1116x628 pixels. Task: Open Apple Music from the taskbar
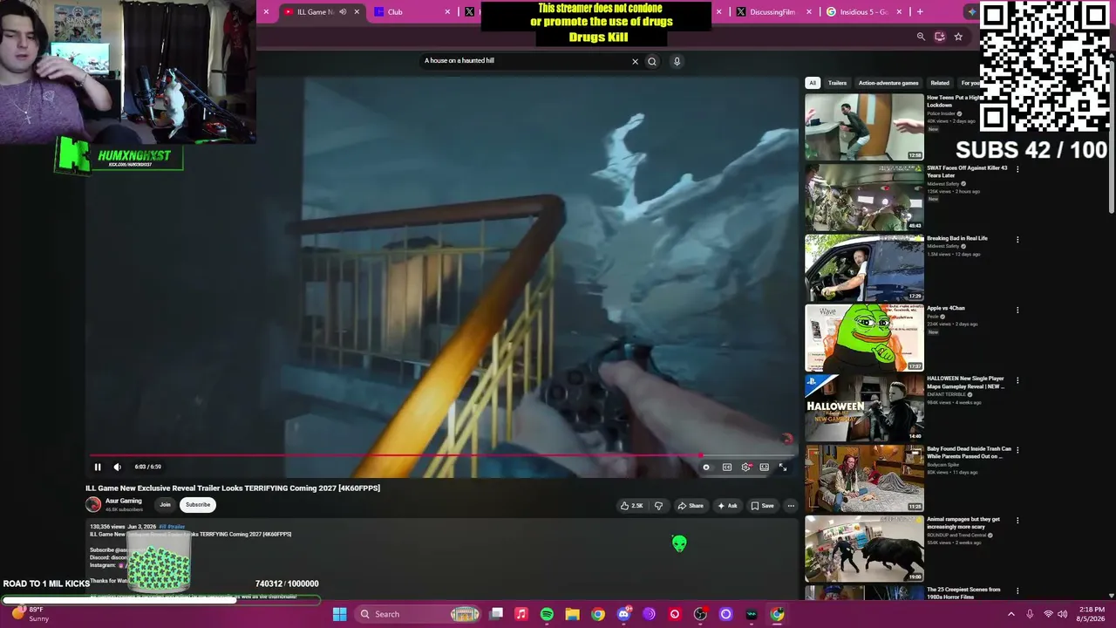coord(521,614)
